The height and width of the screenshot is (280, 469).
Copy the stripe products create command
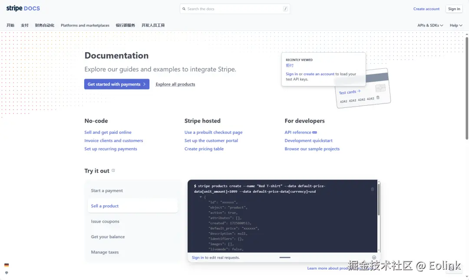click(x=373, y=189)
